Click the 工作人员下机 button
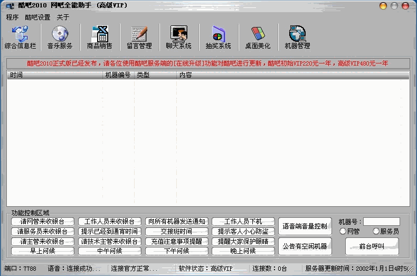The height and width of the screenshot is (276, 417). tap(243, 222)
